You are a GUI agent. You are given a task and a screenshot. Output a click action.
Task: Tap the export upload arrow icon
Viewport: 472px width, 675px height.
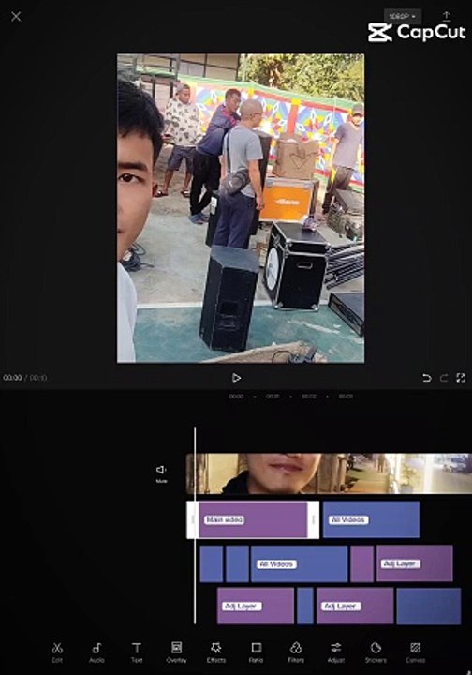pos(446,16)
